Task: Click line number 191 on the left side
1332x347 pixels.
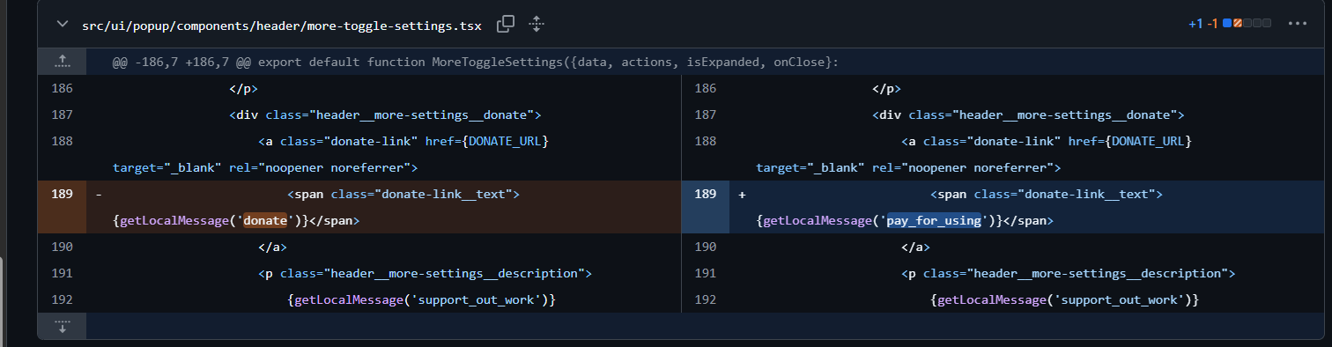Action: [62, 274]
